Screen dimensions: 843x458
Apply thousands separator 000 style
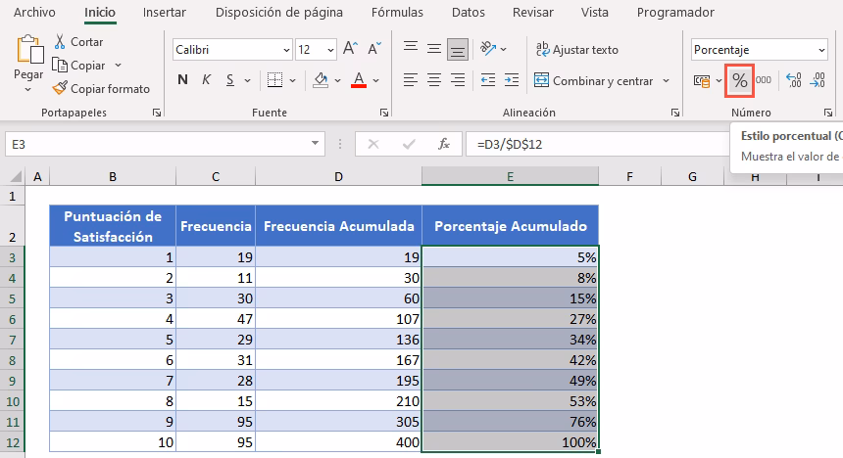click(764, 80)
